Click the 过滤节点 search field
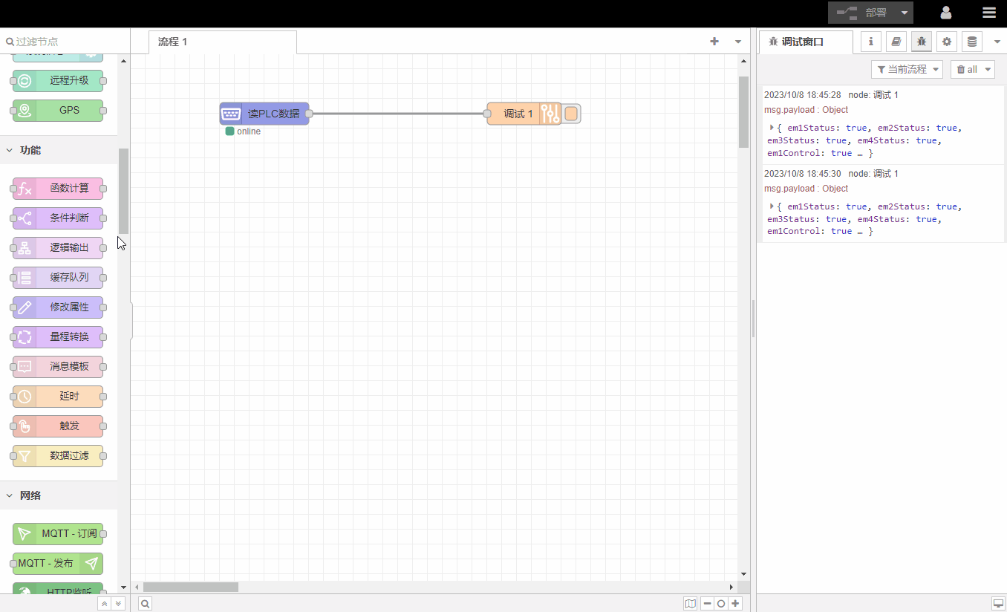1007x612 pixels. pyautogui.click(x=67, y=42)
